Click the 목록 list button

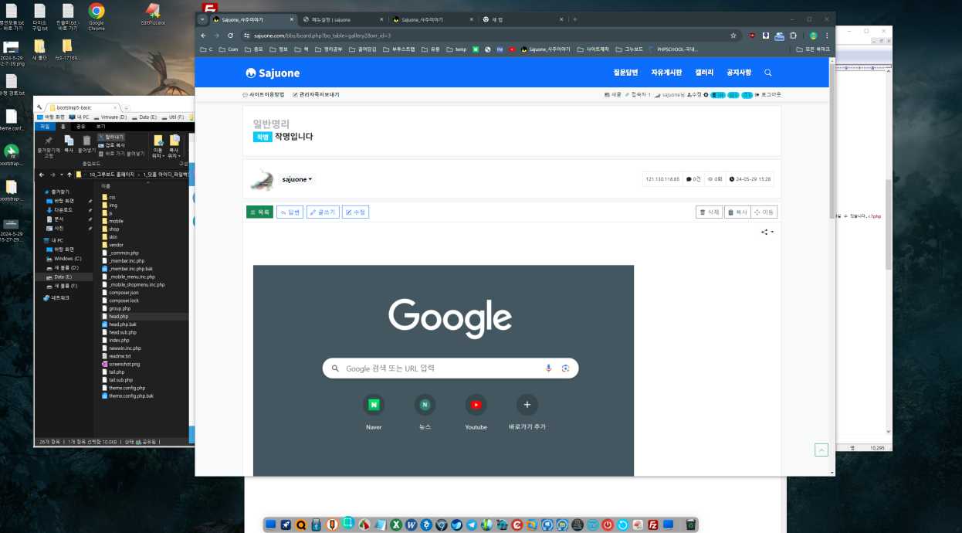[259, 212]
